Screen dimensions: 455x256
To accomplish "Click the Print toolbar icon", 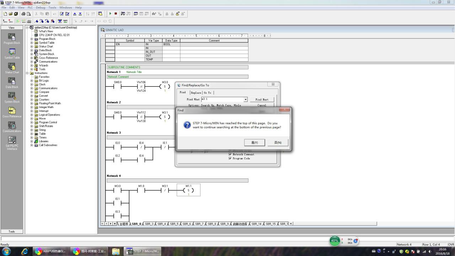I will [23, 14].
